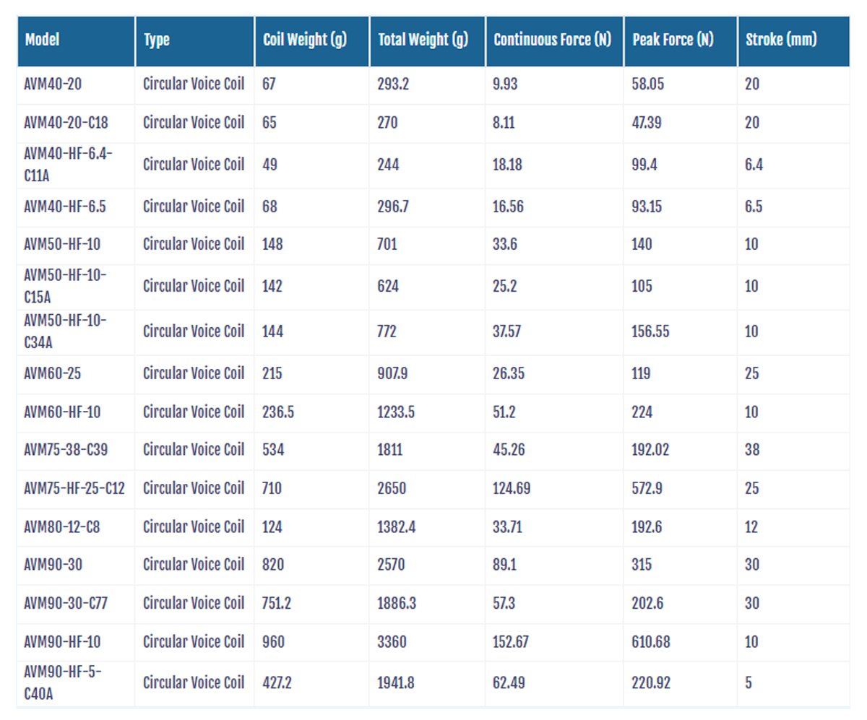Select model AVM90-30

tap(53, 565)
